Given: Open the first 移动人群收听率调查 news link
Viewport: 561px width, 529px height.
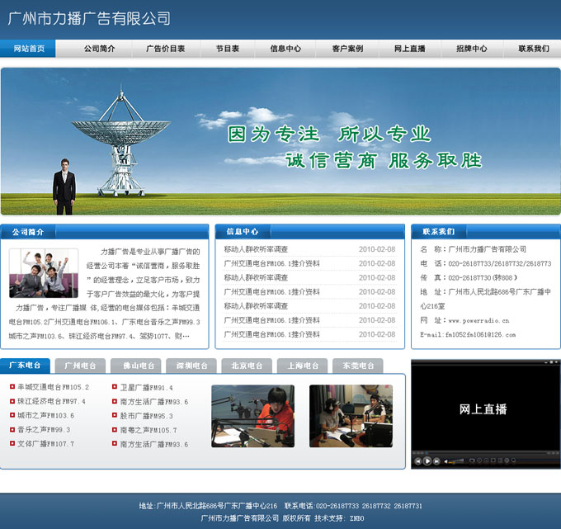Looking at the screenshot, I should click(x=256, y=249).
